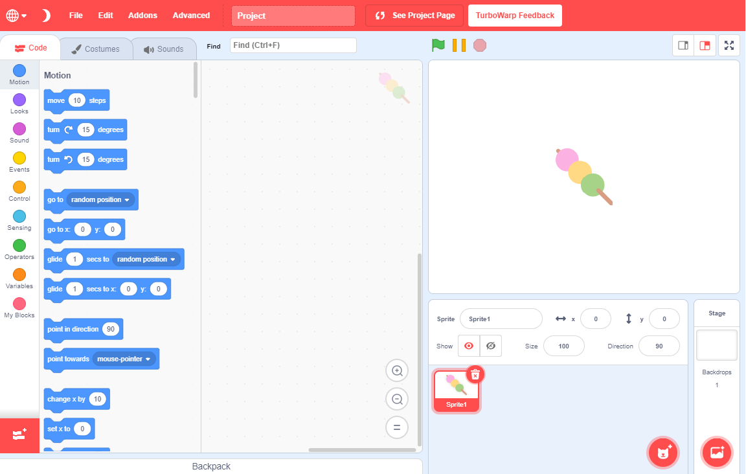
Task: Open the 'point towards mouse-pointer' dropdown
Action: 149,359
